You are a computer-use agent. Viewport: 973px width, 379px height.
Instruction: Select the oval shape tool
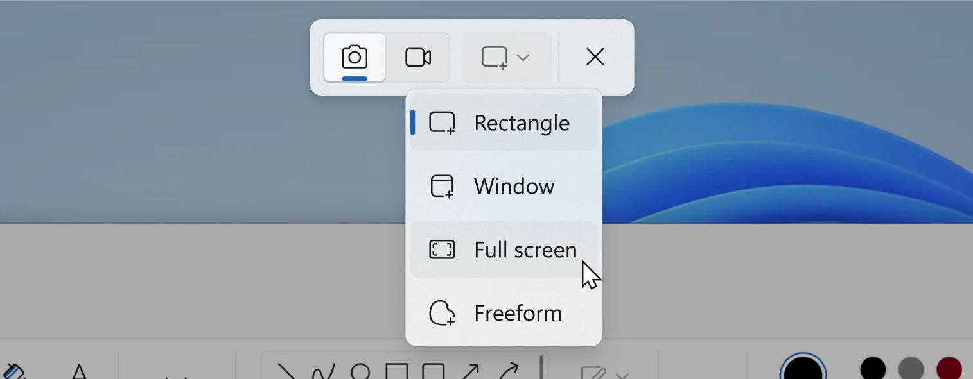(360, 373)
